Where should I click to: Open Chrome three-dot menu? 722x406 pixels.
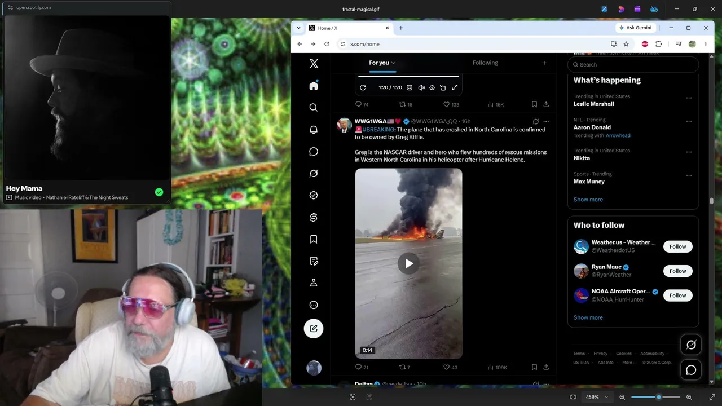(706, 44)
